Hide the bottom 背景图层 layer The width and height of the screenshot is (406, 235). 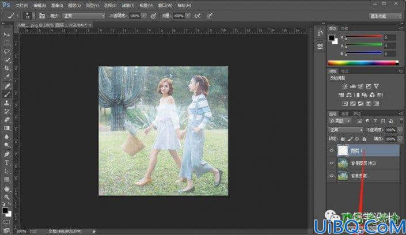tap(332, 176)
